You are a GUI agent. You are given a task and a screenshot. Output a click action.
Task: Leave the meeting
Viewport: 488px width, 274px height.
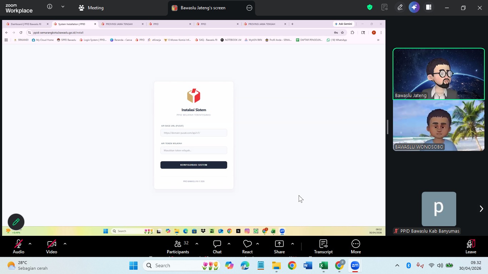471,247
